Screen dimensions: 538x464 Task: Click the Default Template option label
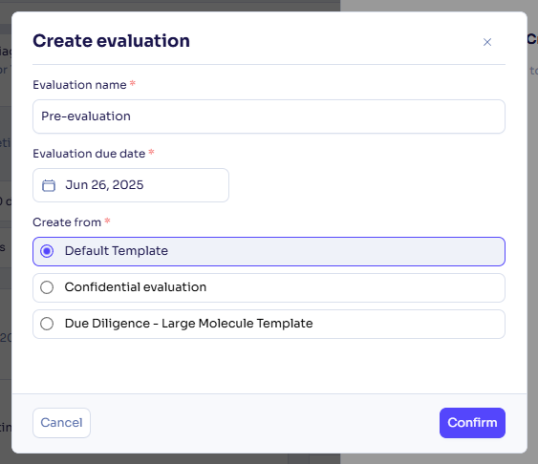pyautogui.click(x=117, y=251)
